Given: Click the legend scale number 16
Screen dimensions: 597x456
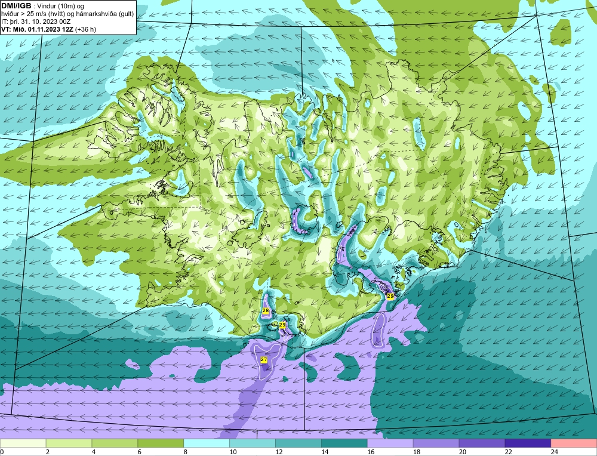Looking at the screenshot, I should [371, 452].
